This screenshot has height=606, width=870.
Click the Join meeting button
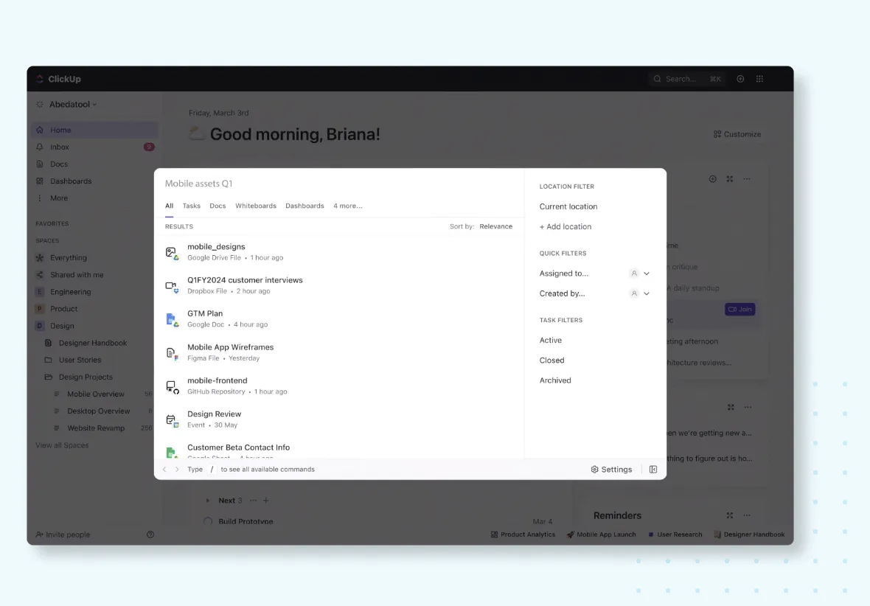click(x=739, y=309)
